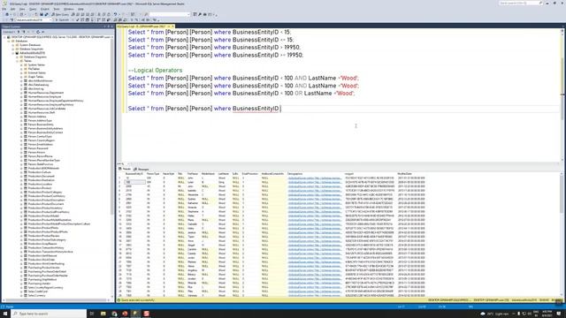The height and width of the screenshot is (318, 566).
Task: Open the Connect dropdown in Object Explorer
Action: point(9,32)
